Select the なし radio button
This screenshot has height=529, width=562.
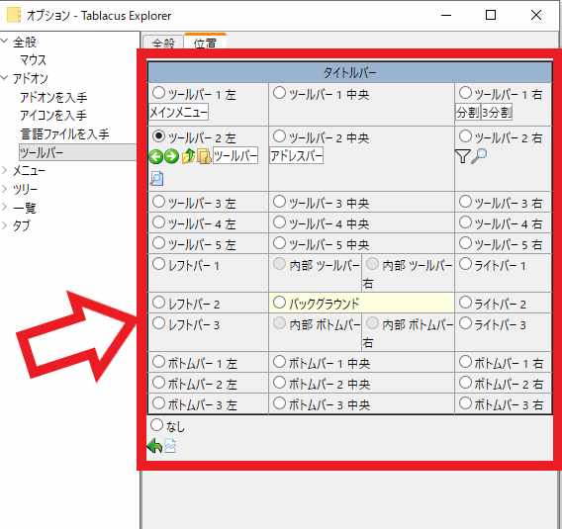157,425
